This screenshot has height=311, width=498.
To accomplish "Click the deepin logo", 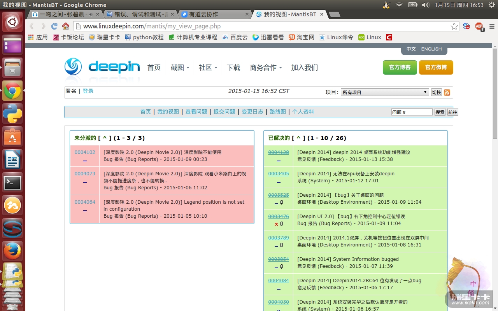I will 102,67.
